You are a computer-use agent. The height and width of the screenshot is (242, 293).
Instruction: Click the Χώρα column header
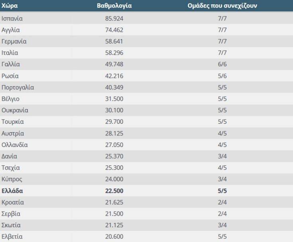(x=10, y=6)
